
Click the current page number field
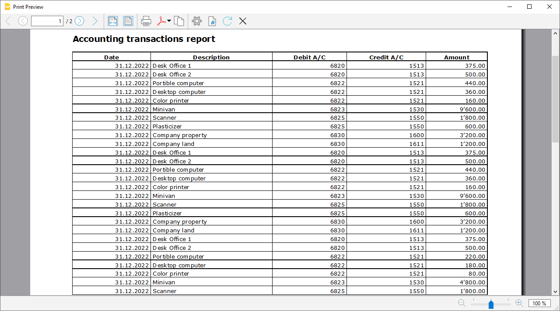coord(47,21)
